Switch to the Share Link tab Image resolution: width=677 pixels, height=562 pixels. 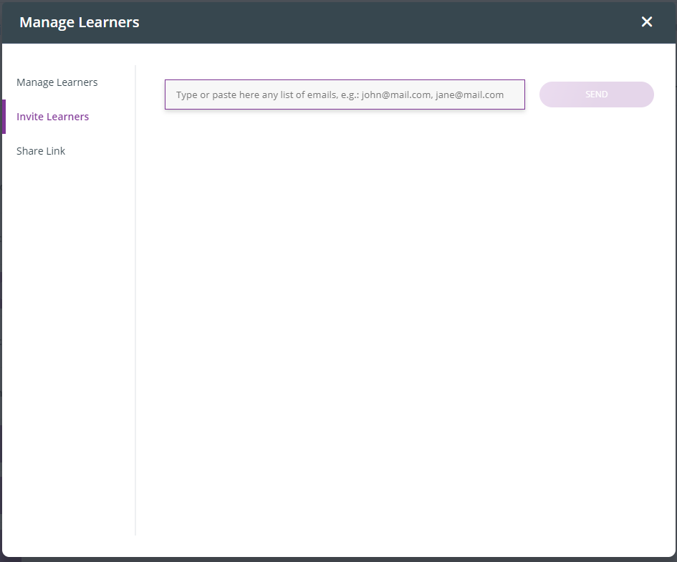41,151
